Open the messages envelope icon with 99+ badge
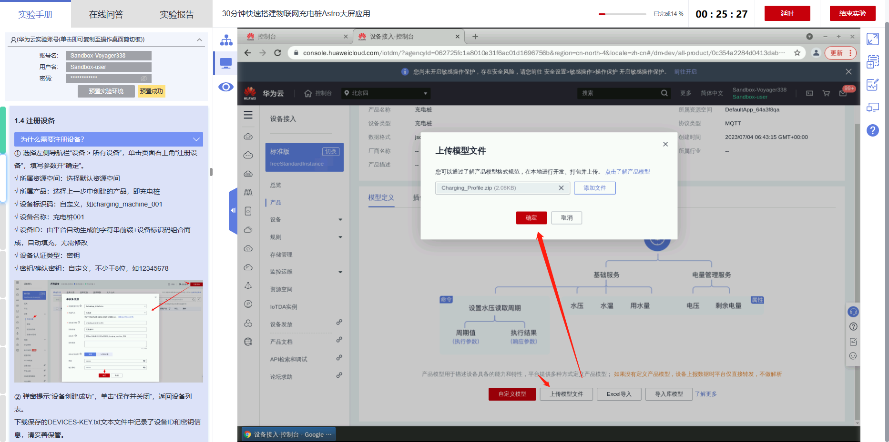The image size is (889, 442). [844, 92]
